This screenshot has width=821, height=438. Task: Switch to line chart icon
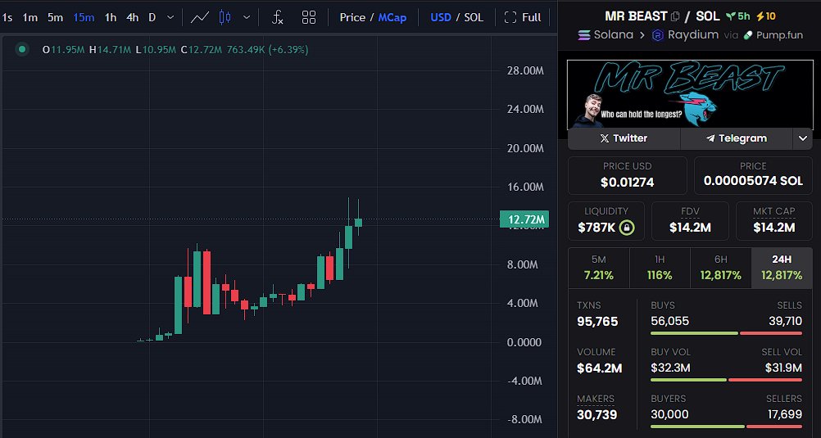(x=199, y=17)
